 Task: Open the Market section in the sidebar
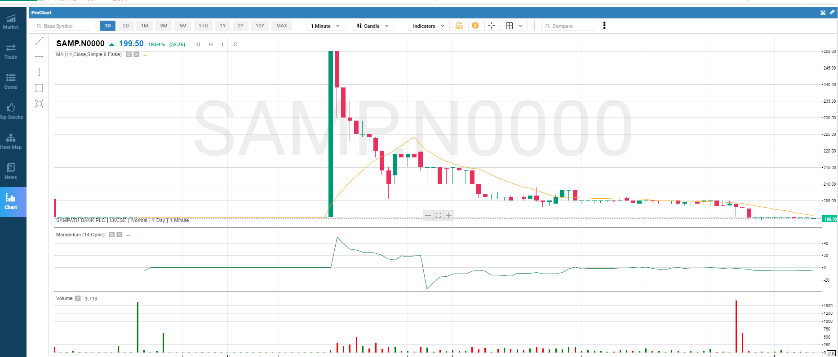point(11,22)
